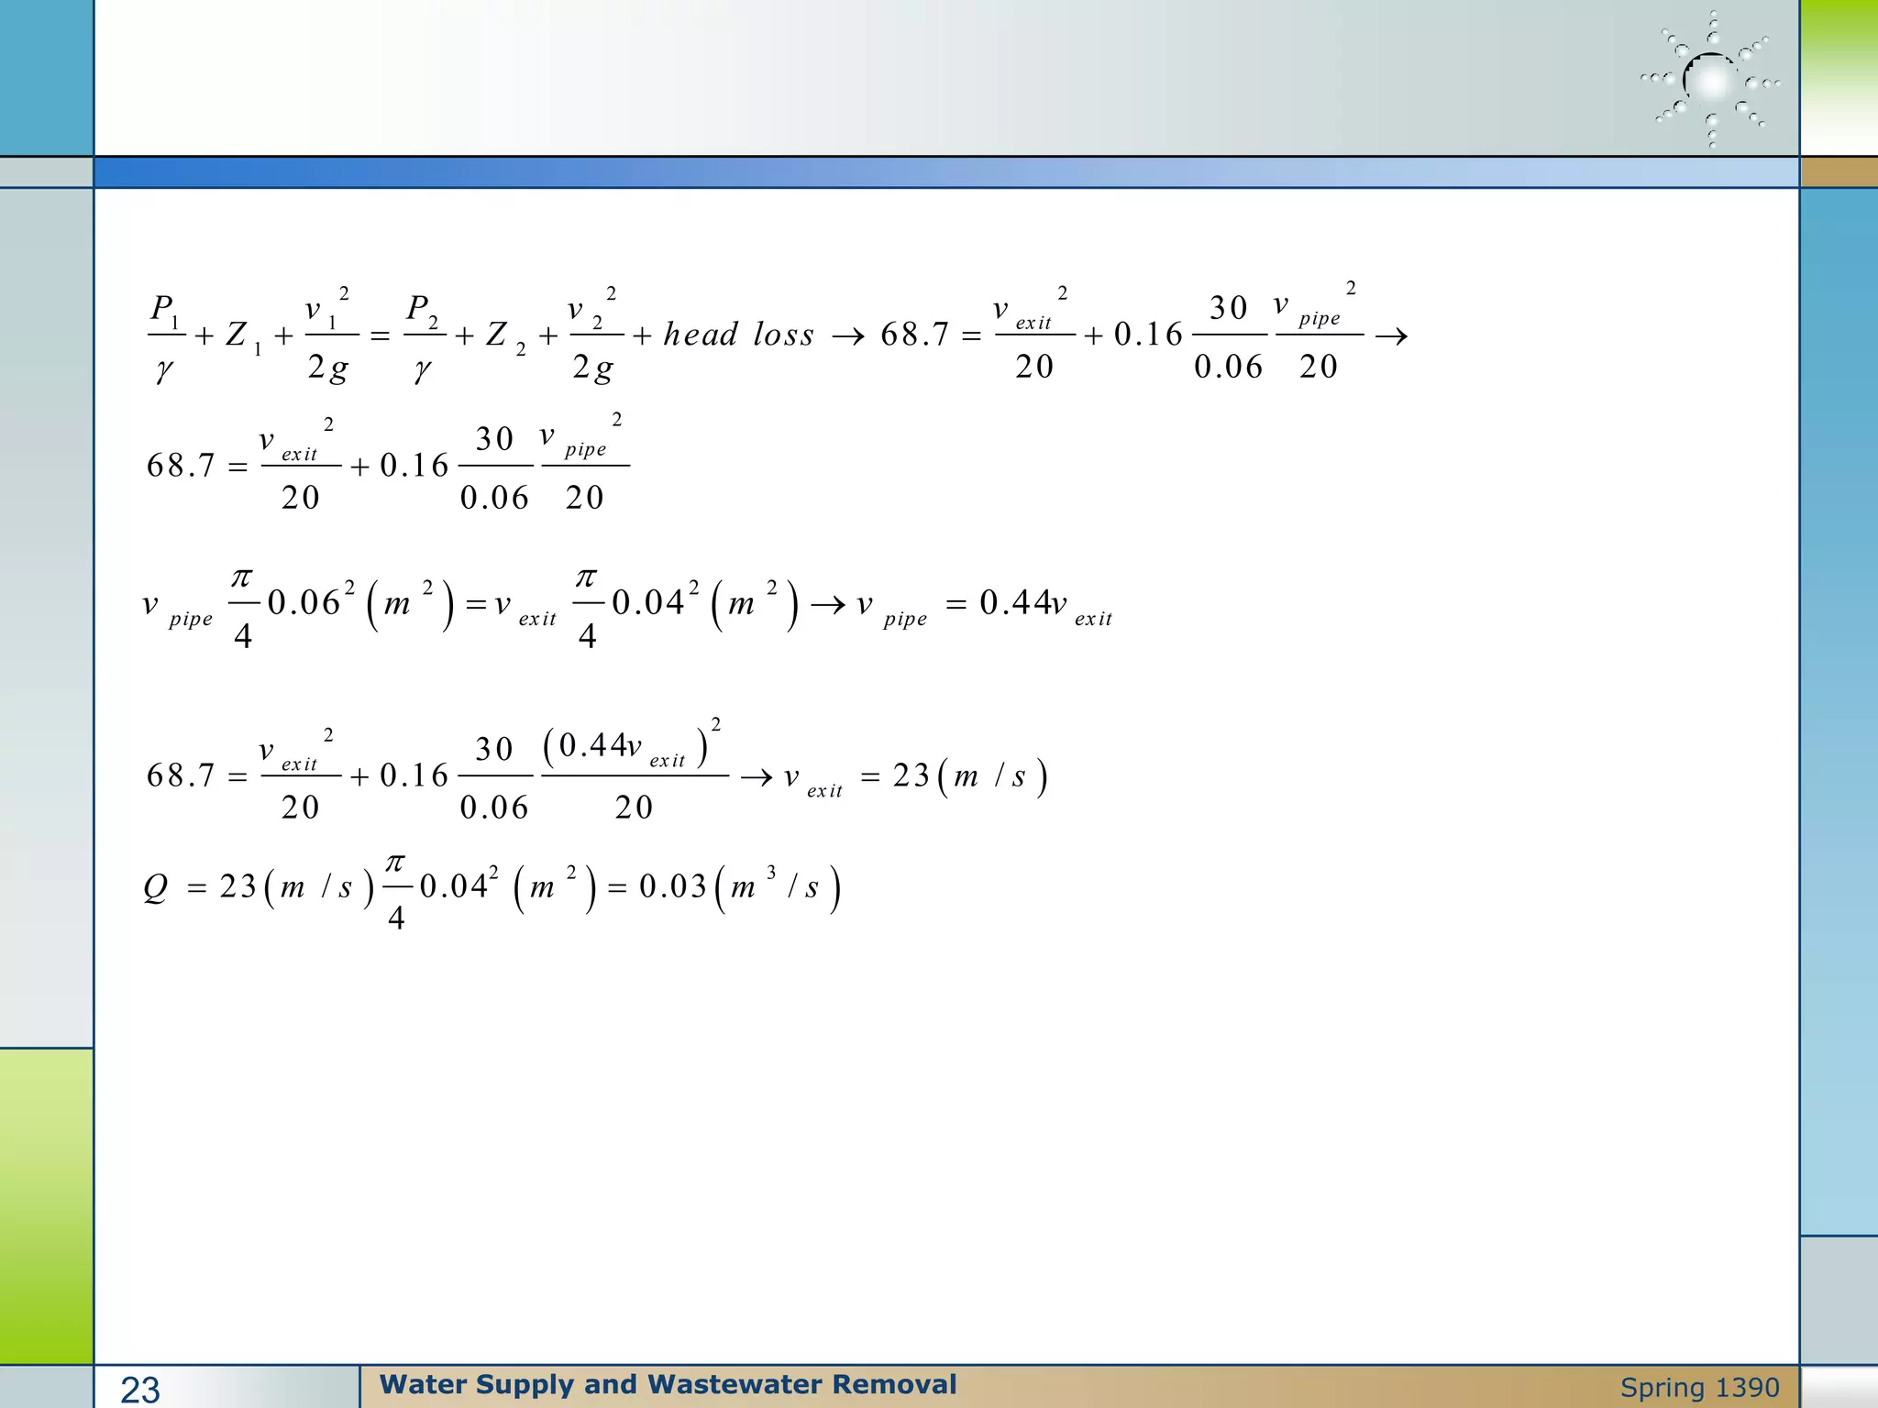Click the "Spring 1390" footer label
The width and height of the screenshot is (1878, 1408).
(1699, 1388)
